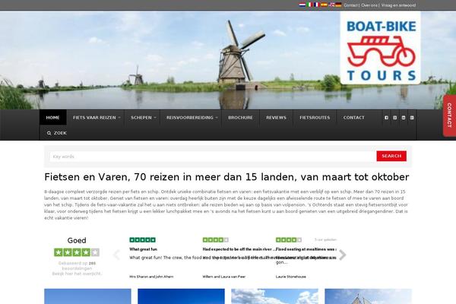Image resolution: width=456 pixels, height=304 pixels.
Task: Click the 'Fietsen en Varen, 70 reizen' heading
Action: tap(226, 177)
